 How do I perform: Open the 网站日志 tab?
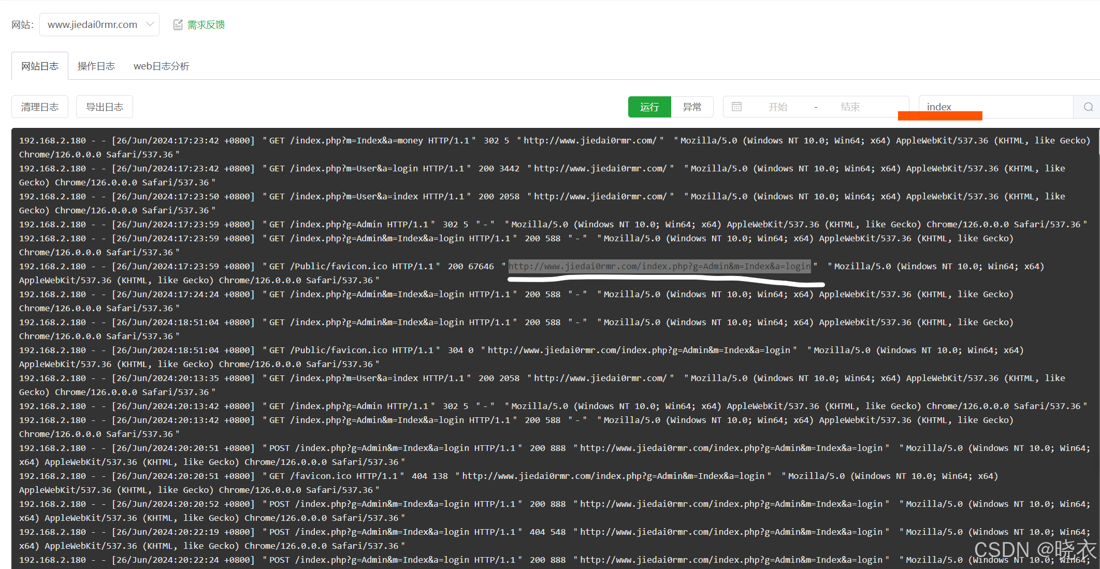(x=40, y=66)
